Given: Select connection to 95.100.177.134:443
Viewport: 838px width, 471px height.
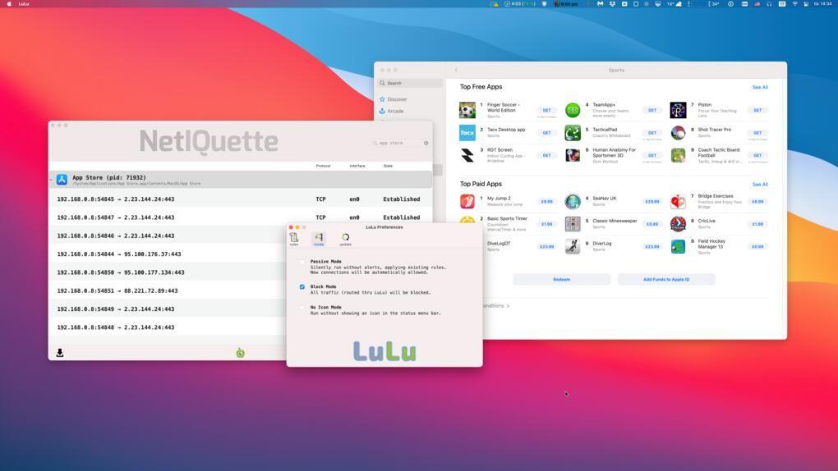Looking at the screenshot, I should (x=168, y=272).
